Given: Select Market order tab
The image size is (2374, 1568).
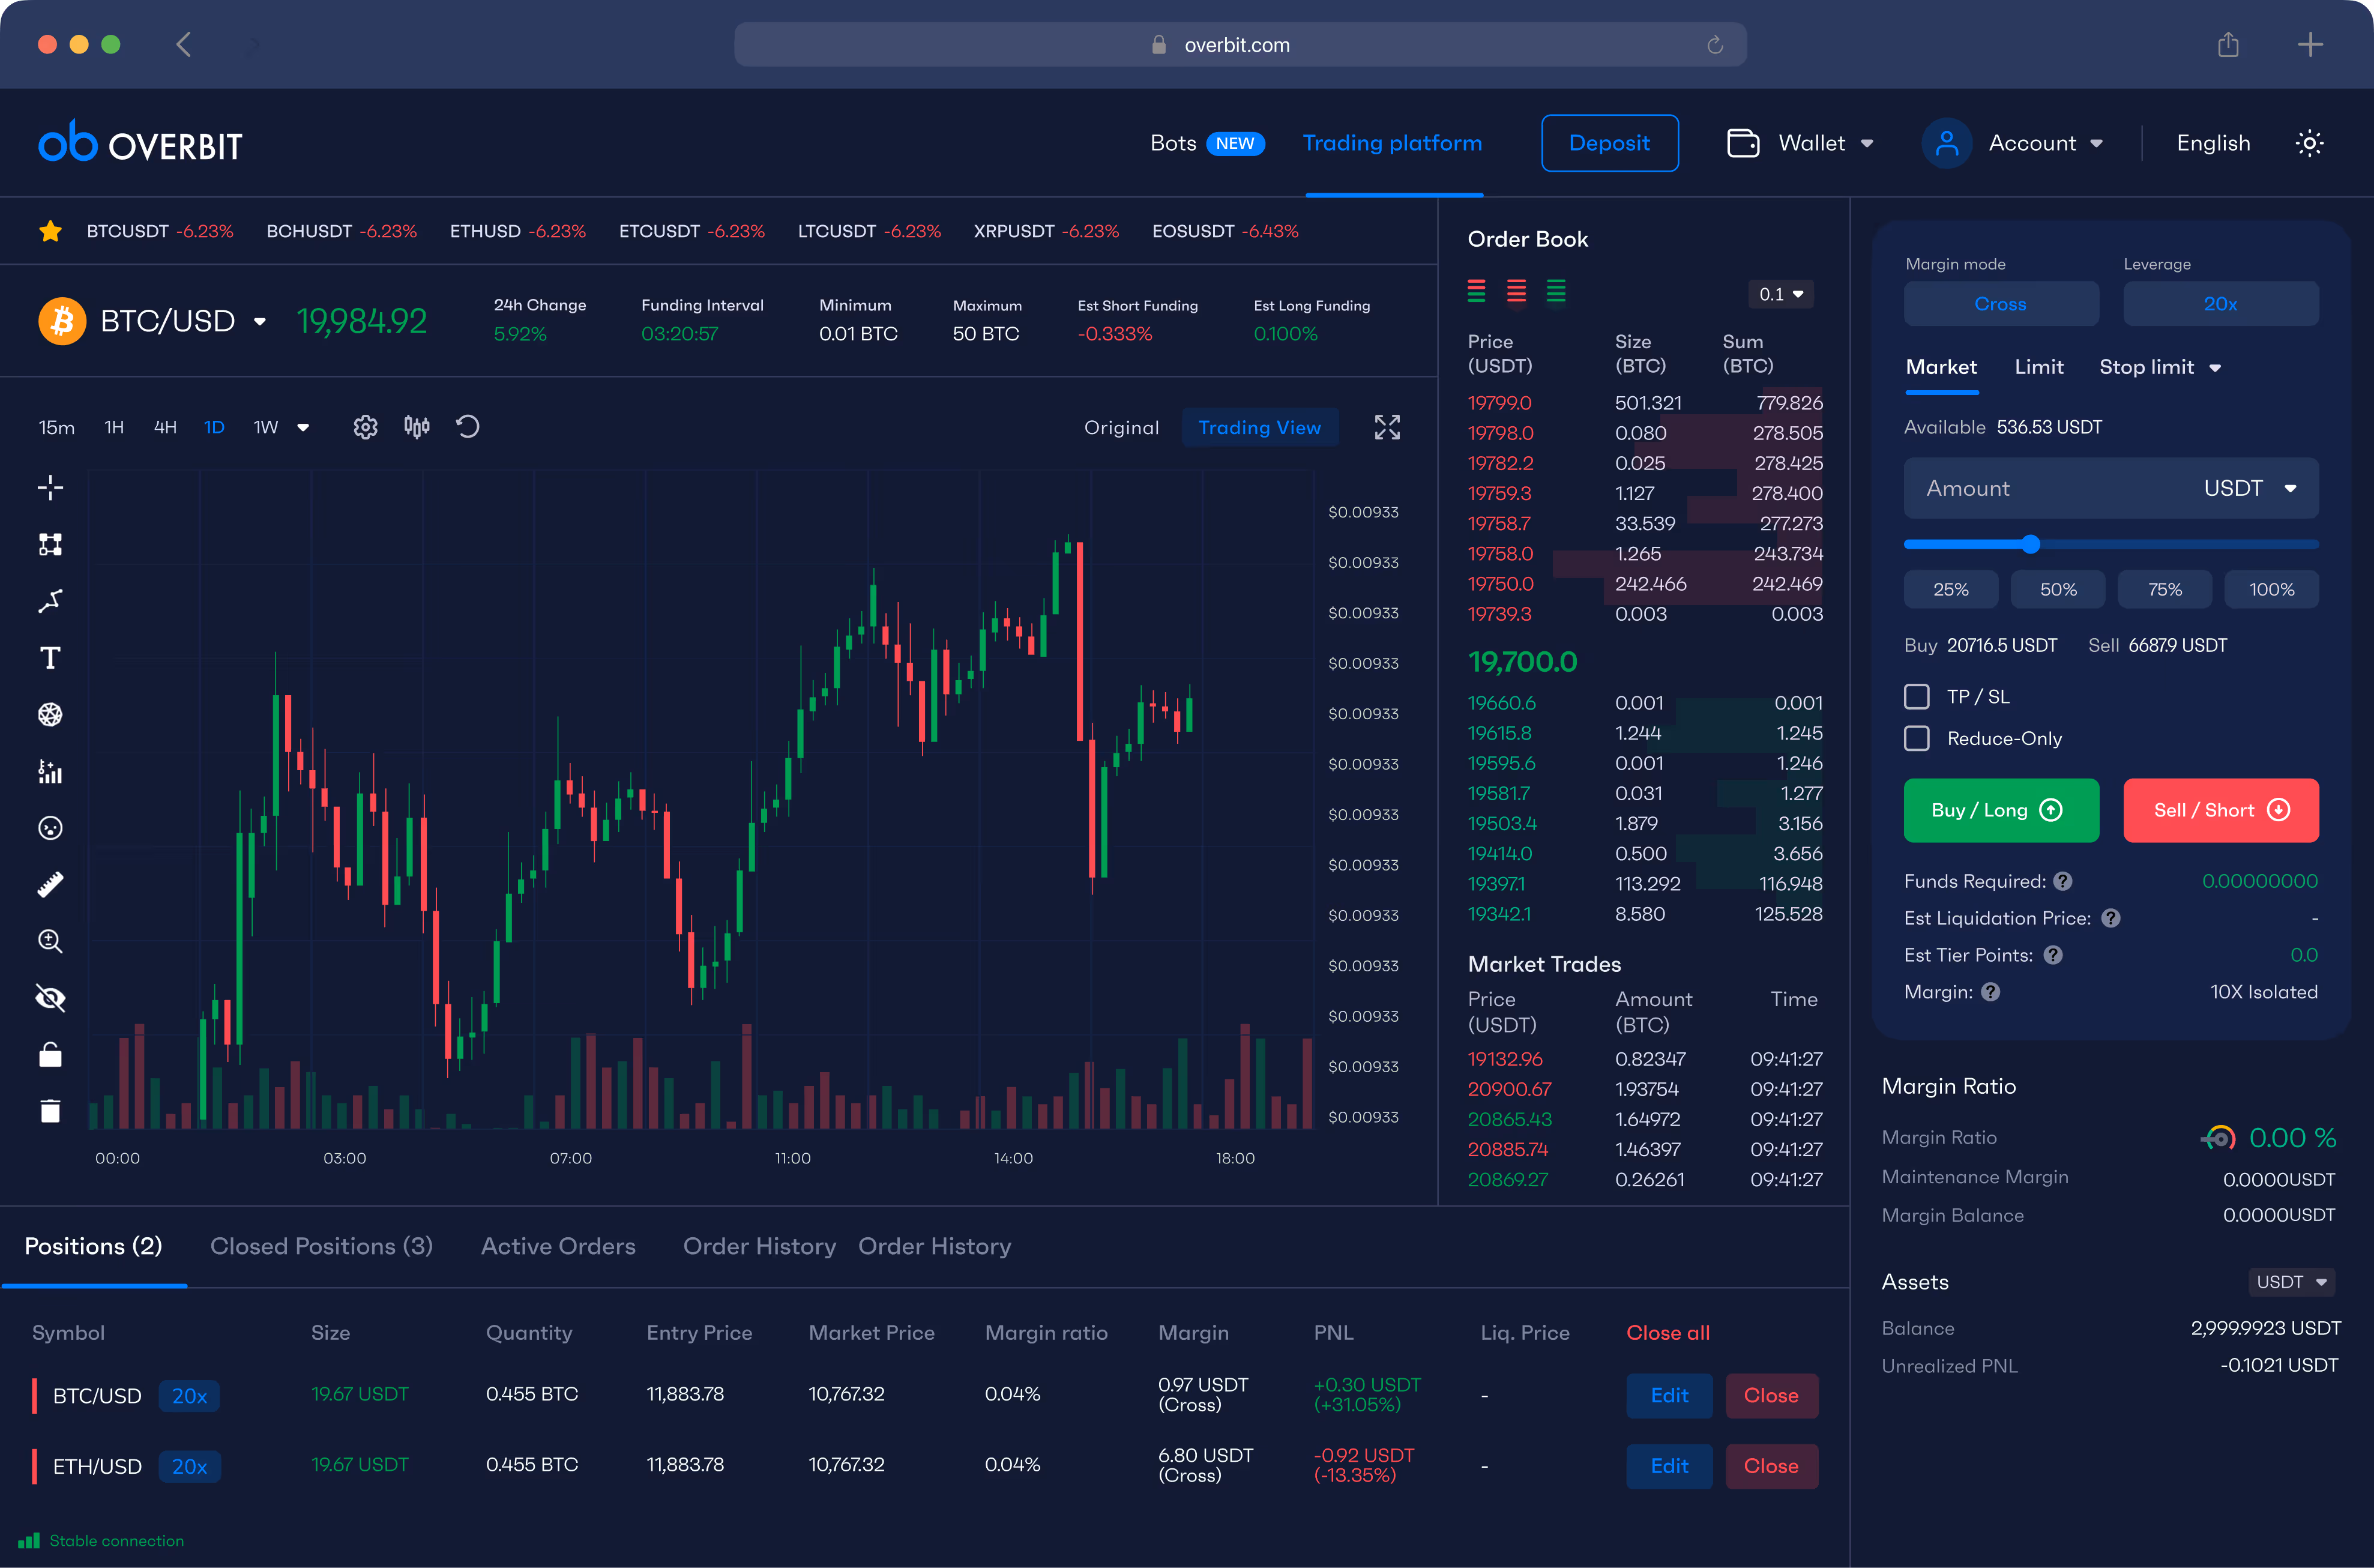Looking at the screenshot, I should coord(1941,367).
